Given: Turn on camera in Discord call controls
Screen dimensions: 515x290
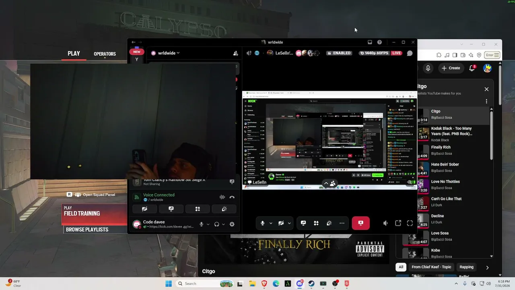Looking at the screenshot, I should point(281,223).
